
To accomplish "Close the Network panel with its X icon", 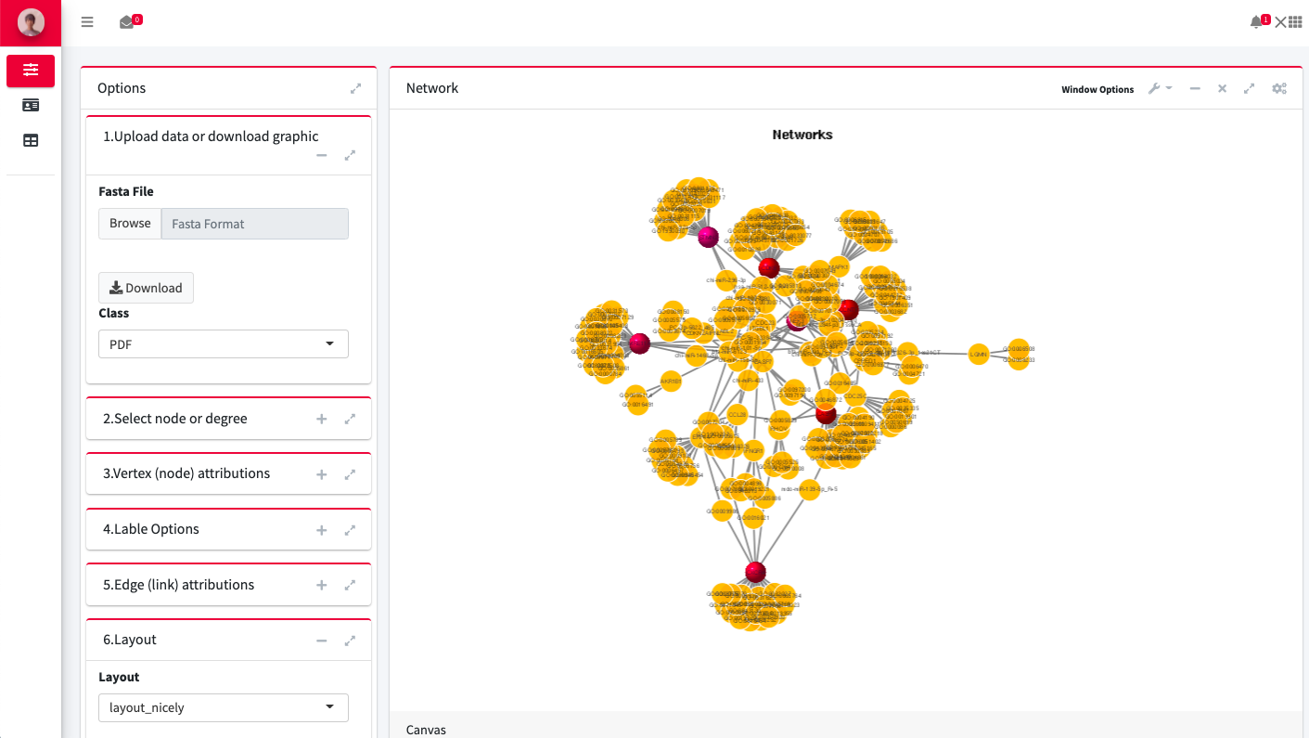I will click(1222, 89).
